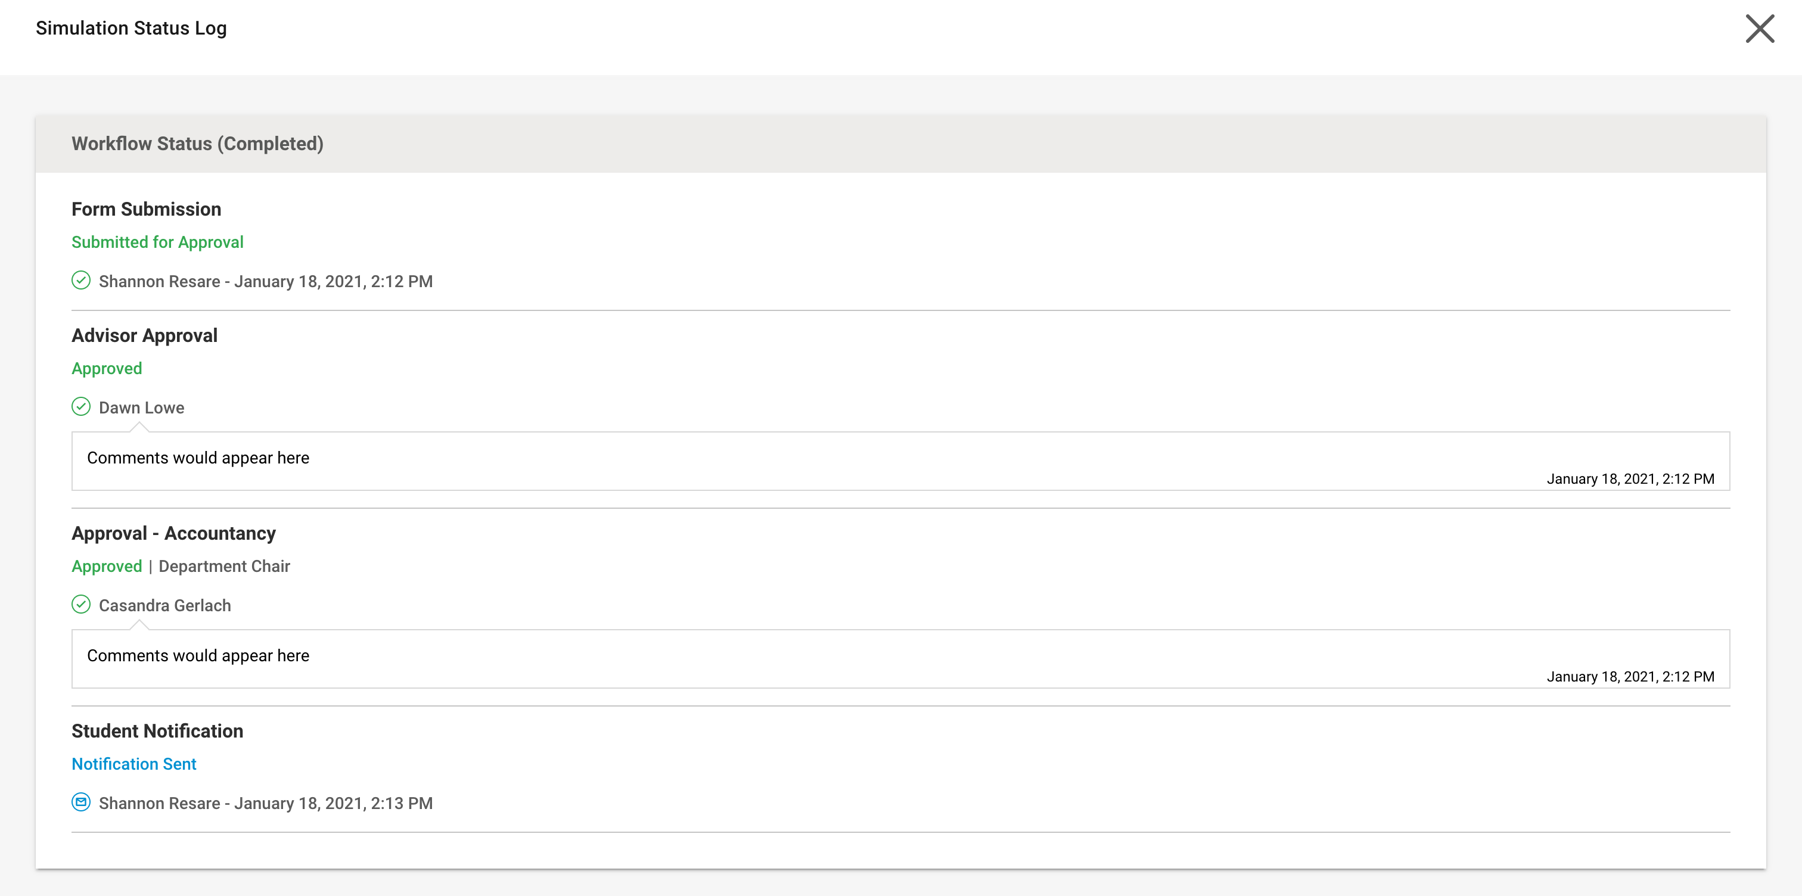The width and height of the screenshot is (1802, 896).
Task: Select the Department Chair role label
Action: pyautogui.click(x=224, y=566)
